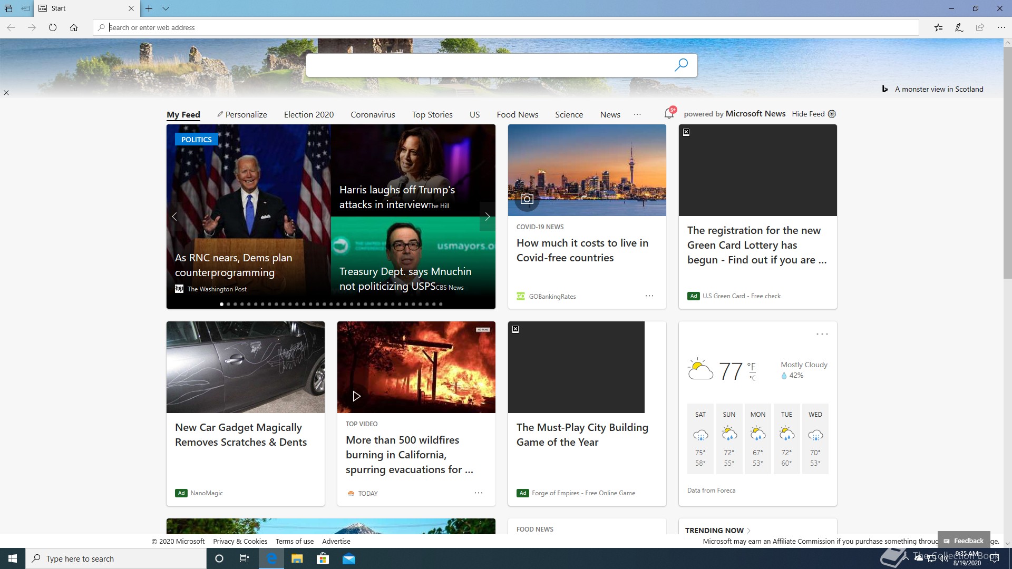Go to Home via house icon
Viewport: 1012px width, 569px height.
point(74,27)
